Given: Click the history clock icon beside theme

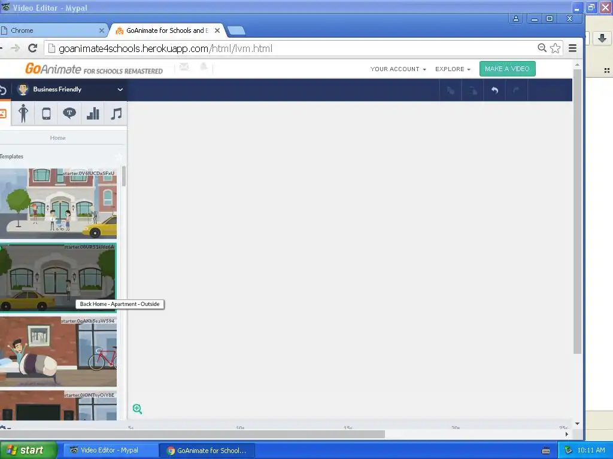Looking at the screenshot, I should click(x=3, y=90).
